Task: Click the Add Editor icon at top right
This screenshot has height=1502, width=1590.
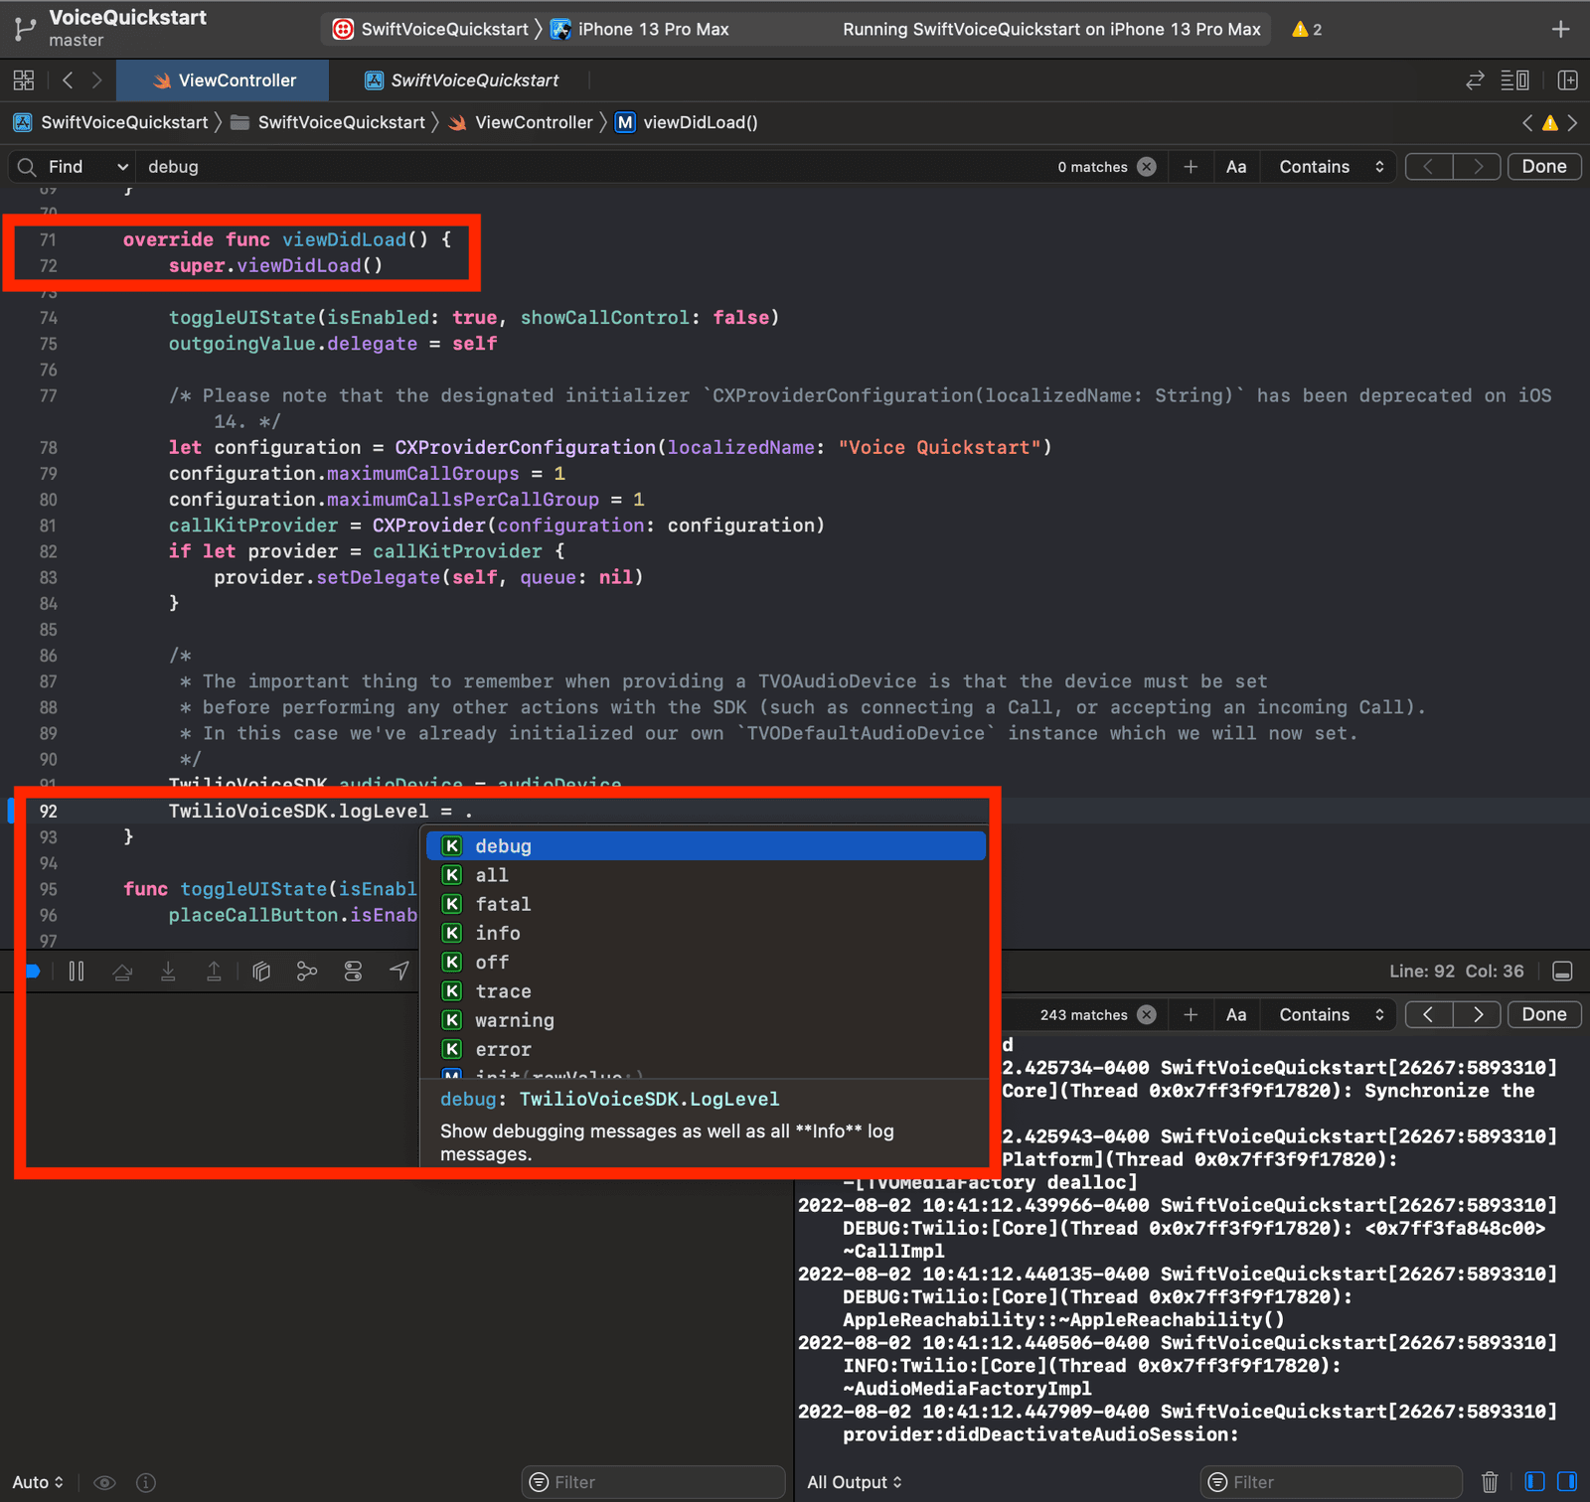Action: 1560,29
